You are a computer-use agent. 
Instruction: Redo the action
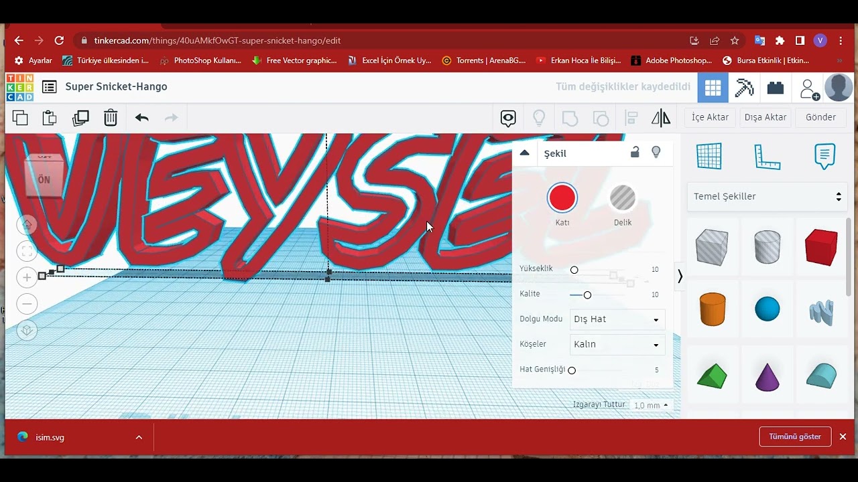pos(172,118)
